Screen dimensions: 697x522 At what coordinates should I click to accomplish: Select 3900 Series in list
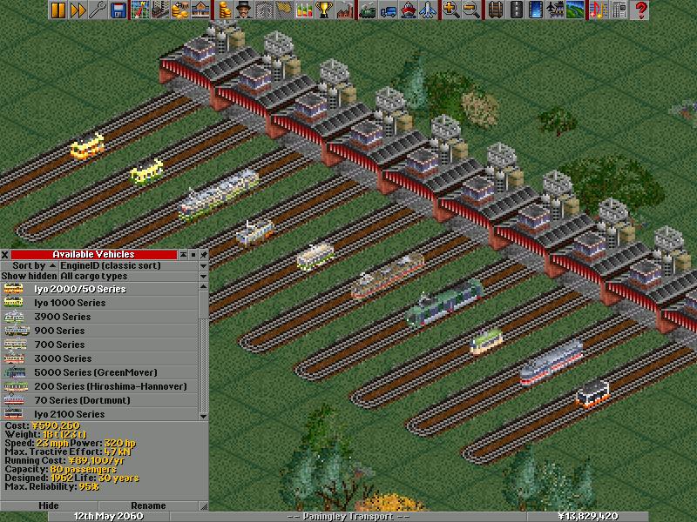coord(99,317)
